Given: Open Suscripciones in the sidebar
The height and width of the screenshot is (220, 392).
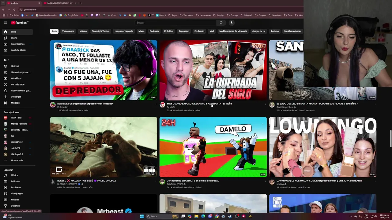Looking at the screenshot, I should click(17, 44).
